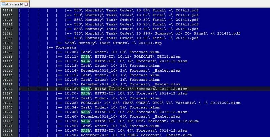Select line number 21249 in the gutter
270x137 pixels.
[7, 10]
